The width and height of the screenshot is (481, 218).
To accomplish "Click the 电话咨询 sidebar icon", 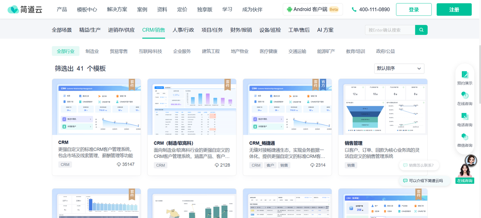I will [x=465, y=116].
